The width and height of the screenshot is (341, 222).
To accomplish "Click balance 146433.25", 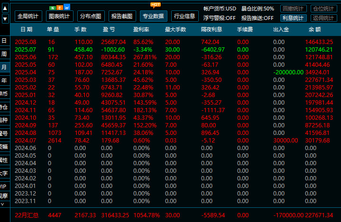I will pyautogui.click(x=319, y=42).
